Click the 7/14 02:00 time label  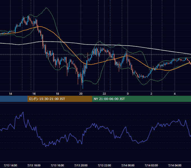pyautogui.click(x=151, y=165)
